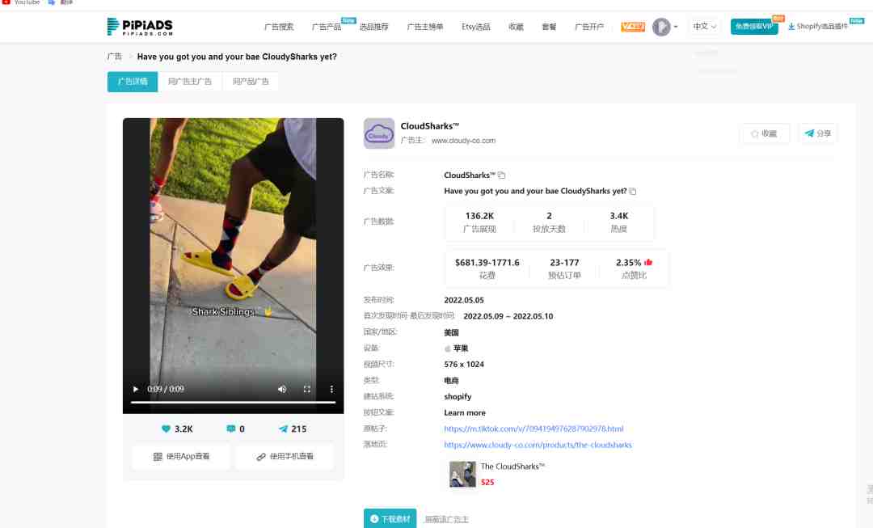Click the 23-177 estimated orders value
This screenshot has width=873, height=528.
click(x=564, y=262)
